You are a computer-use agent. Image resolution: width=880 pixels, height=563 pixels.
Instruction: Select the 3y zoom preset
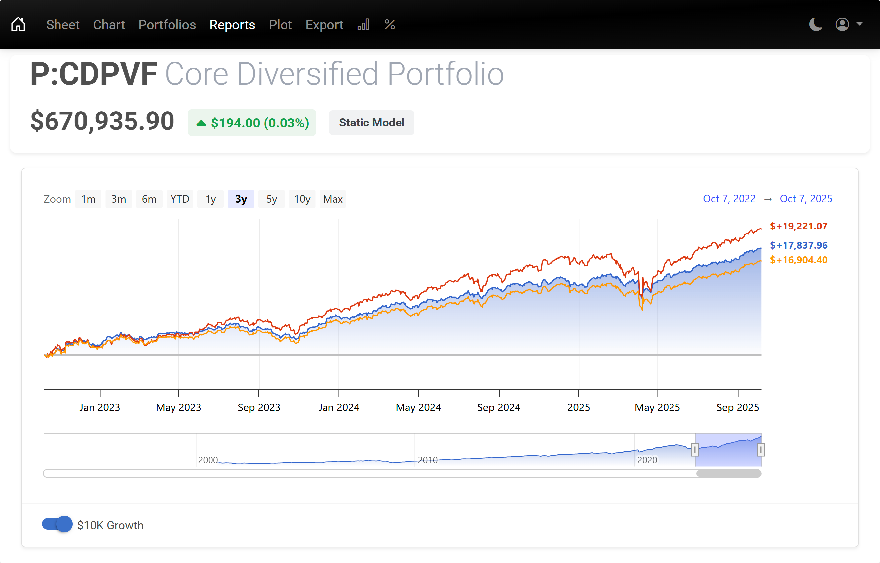241,199
